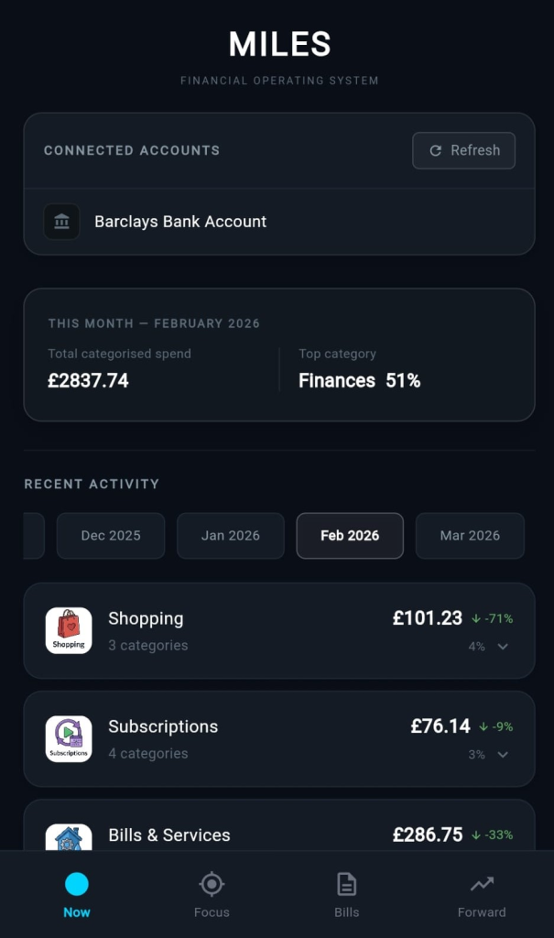Screen dimensions: 554x938
Task: Switch to the Jan 2026 month
Action: pos(231,536)
